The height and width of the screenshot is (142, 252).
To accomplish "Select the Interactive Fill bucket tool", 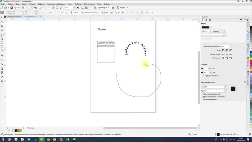I will (2, 81).
